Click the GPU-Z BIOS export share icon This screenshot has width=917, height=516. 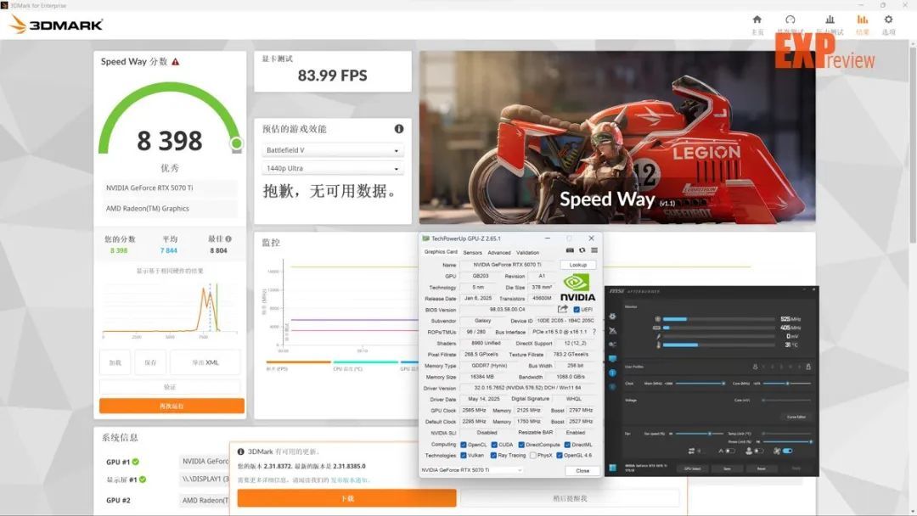pyautogui.click(x=563, y=309)
